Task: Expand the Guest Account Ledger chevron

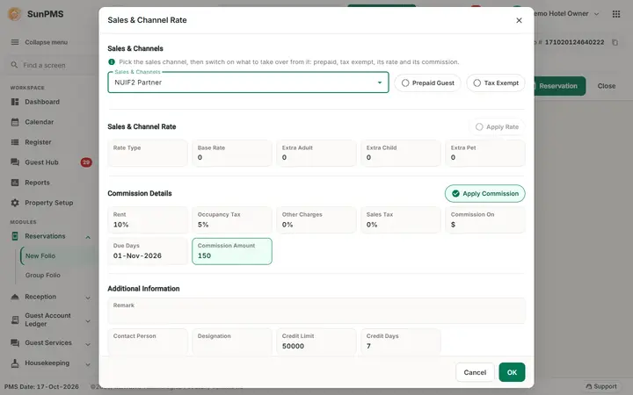Action: [x=88, y=321]
